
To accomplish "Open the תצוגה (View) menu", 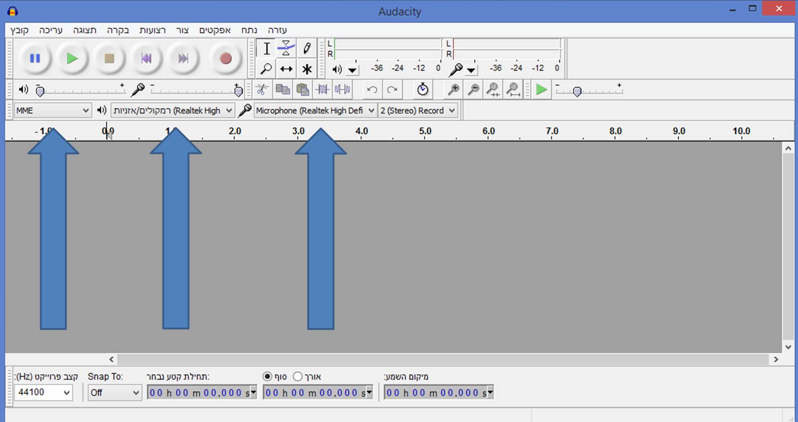I will (85, 30).
